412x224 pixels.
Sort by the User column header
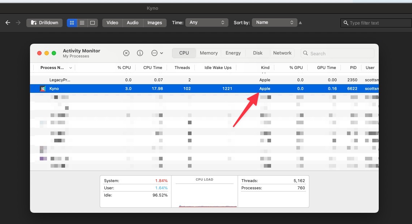(x=370, y=68)
